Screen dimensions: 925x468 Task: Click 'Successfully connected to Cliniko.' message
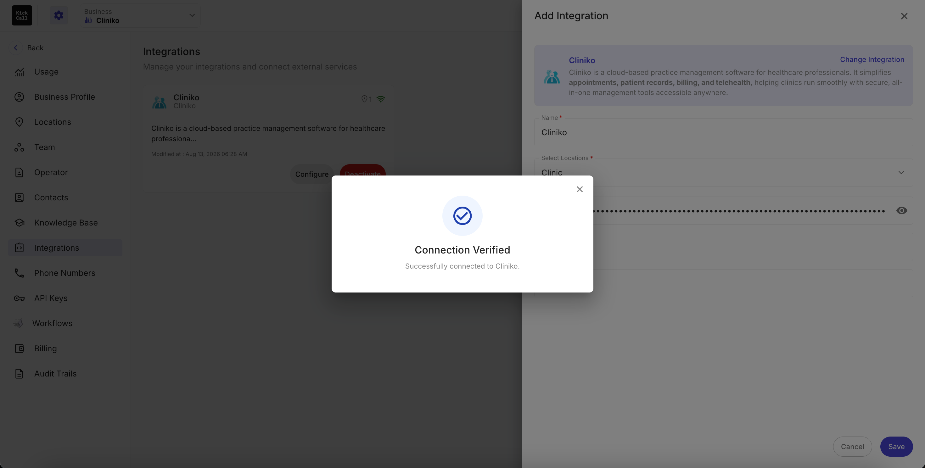462,266
